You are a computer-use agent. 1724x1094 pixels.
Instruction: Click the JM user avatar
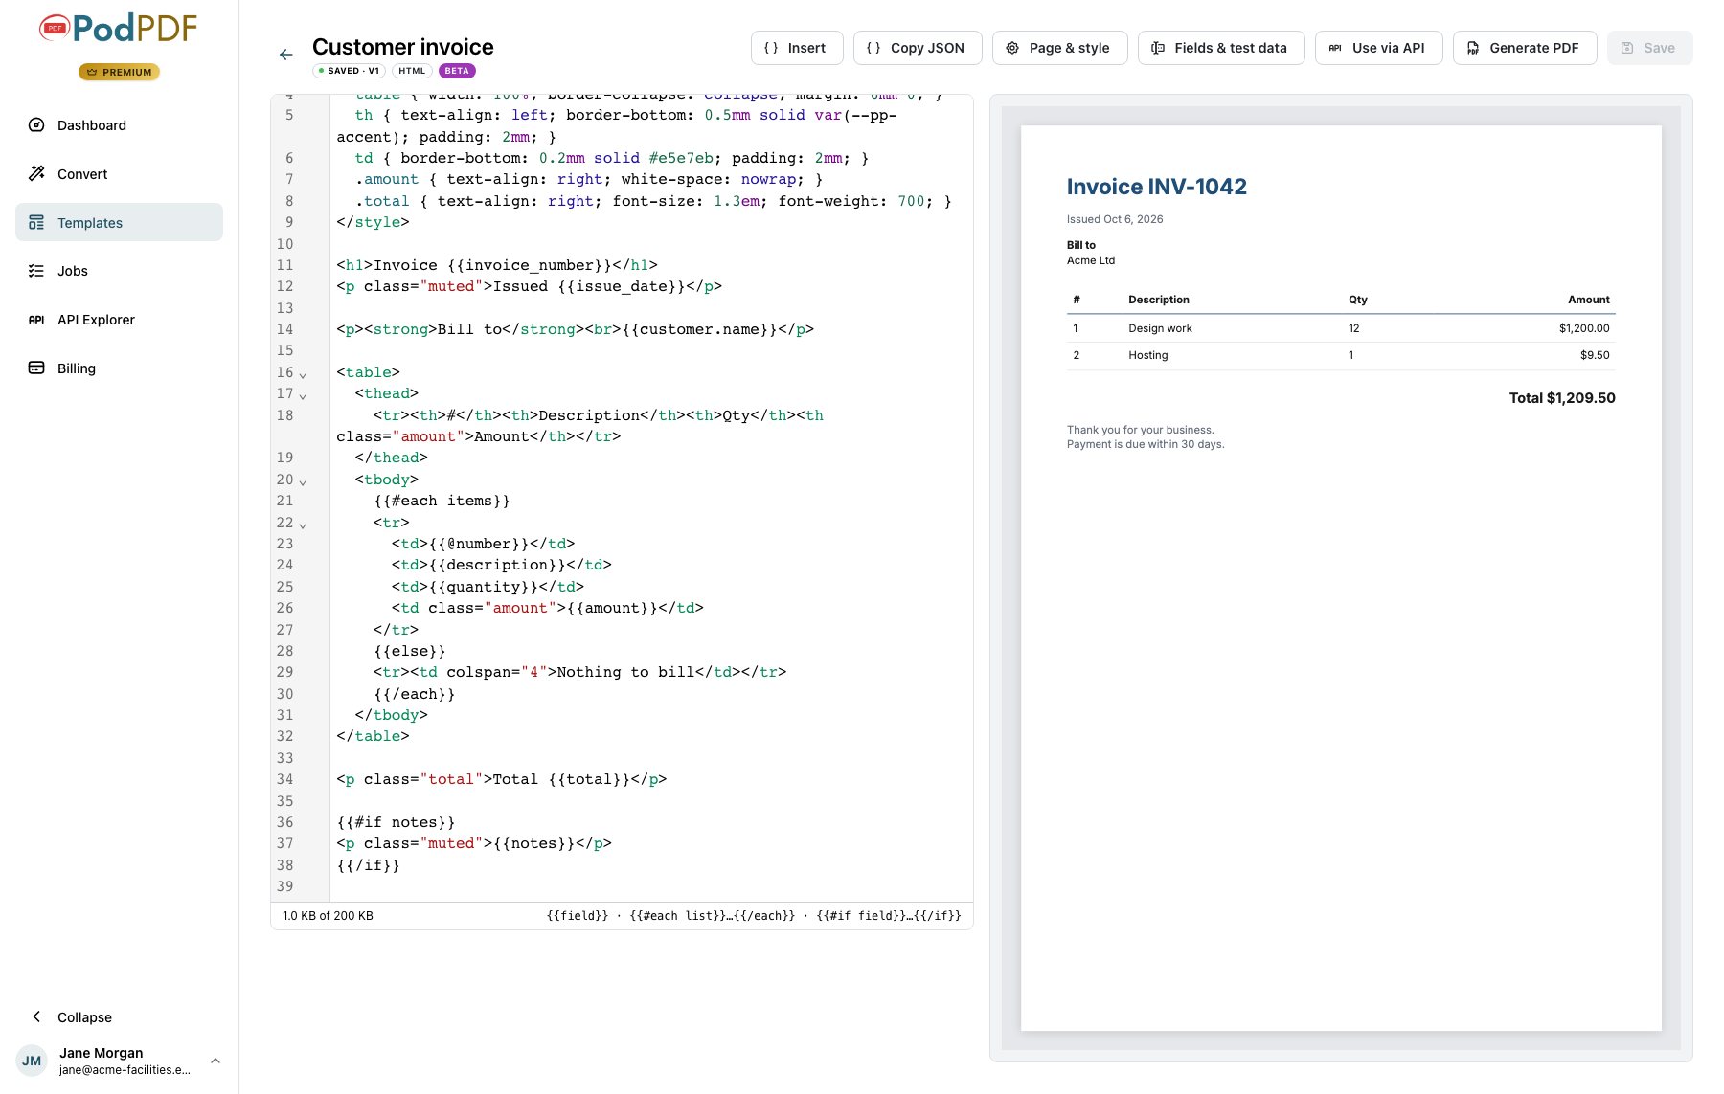pos(32,1061)
